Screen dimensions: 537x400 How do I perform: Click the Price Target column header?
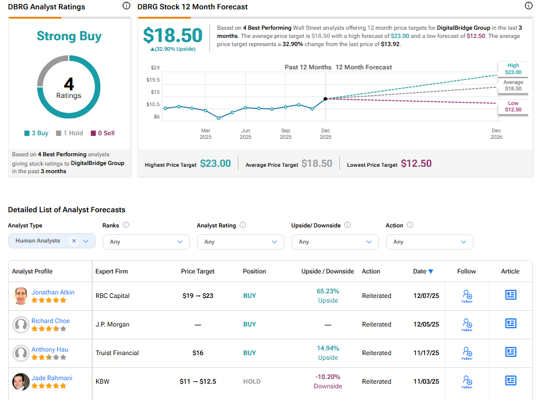198,271
